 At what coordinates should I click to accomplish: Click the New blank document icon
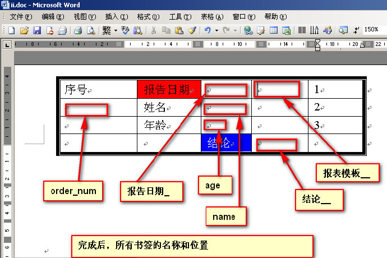tap(12, 30)
